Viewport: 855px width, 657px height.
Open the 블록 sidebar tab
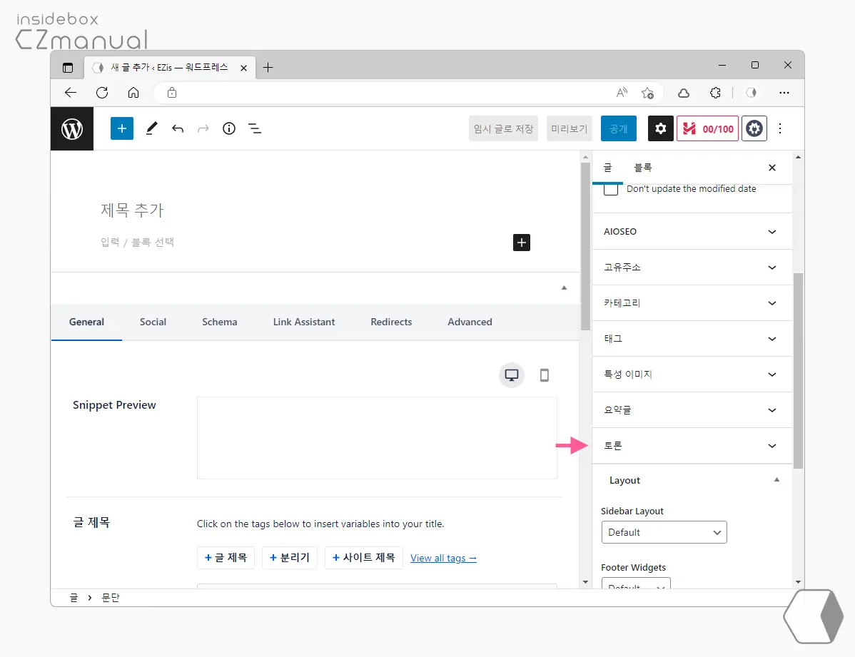[643, 168]
